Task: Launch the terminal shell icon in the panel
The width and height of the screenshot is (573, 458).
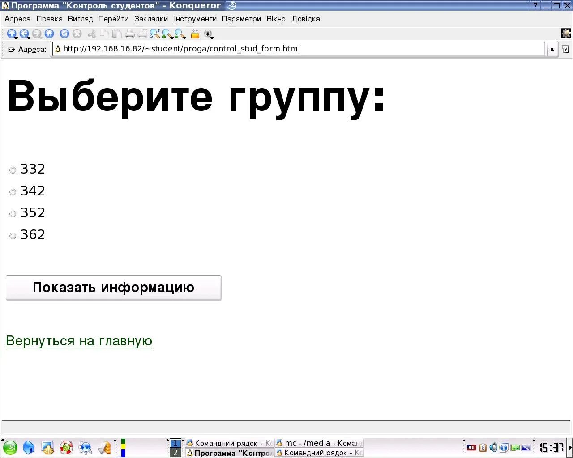Action: coord(47,448)
